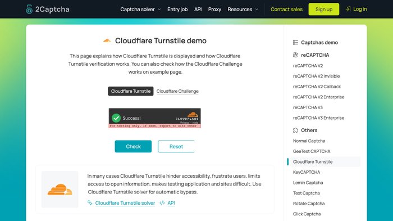
Task: Open reCAPTCHA V2 Invisible demo
Action: (316, 76)
